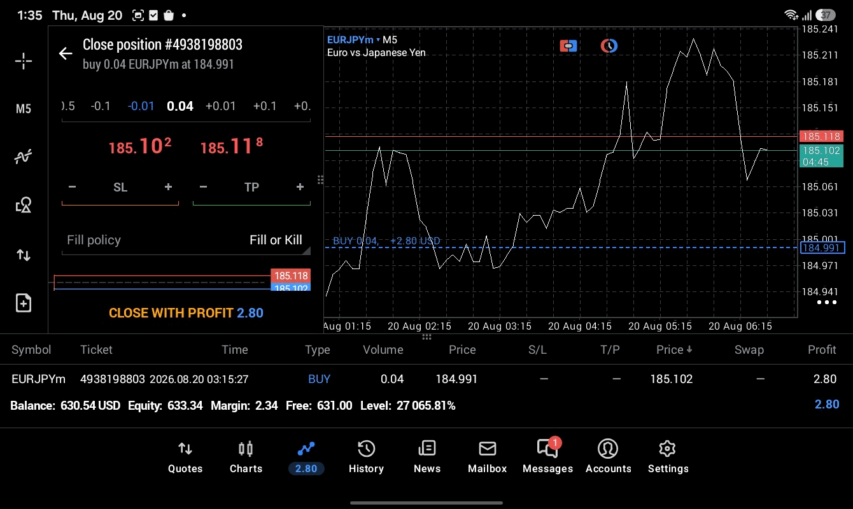This screenshot has width=853, height=509.
Task: Select the crosshair tool in sidebar
Action: click(24, 61)
